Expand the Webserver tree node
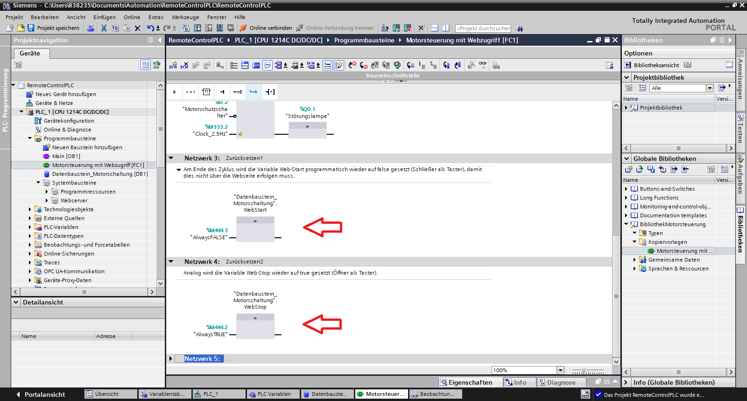747x401 pixels. coord(47,200)
